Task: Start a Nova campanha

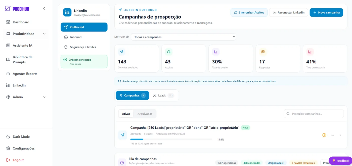Action: 326,13
